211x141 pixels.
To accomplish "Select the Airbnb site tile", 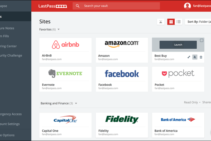I will pyautogui.click(x=65, y=45).
